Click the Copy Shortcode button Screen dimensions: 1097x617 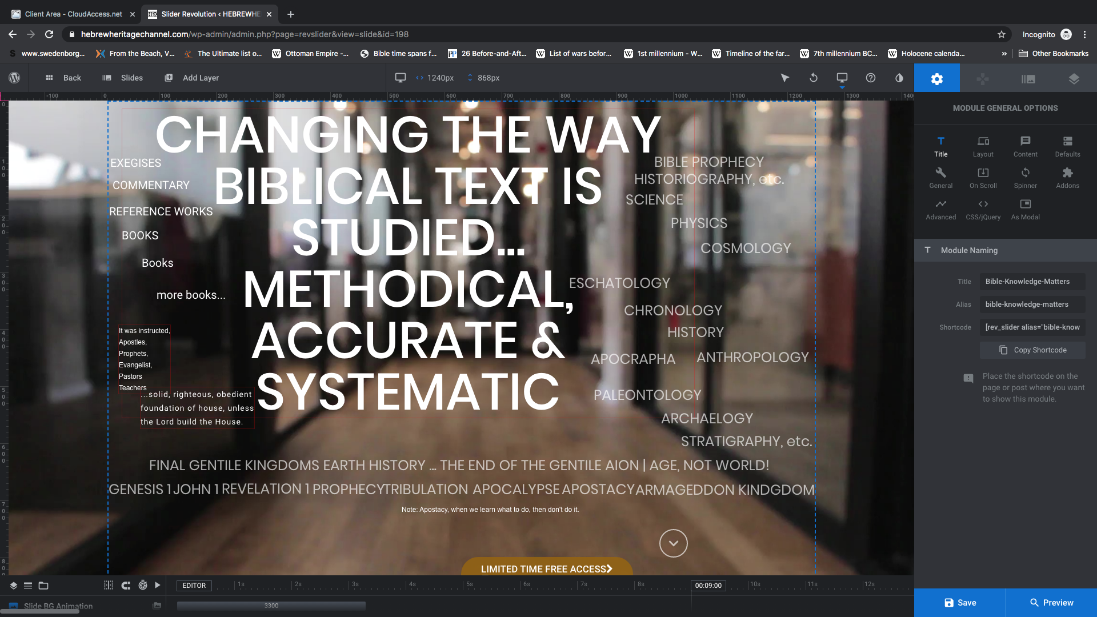(x=1032, y=350)
